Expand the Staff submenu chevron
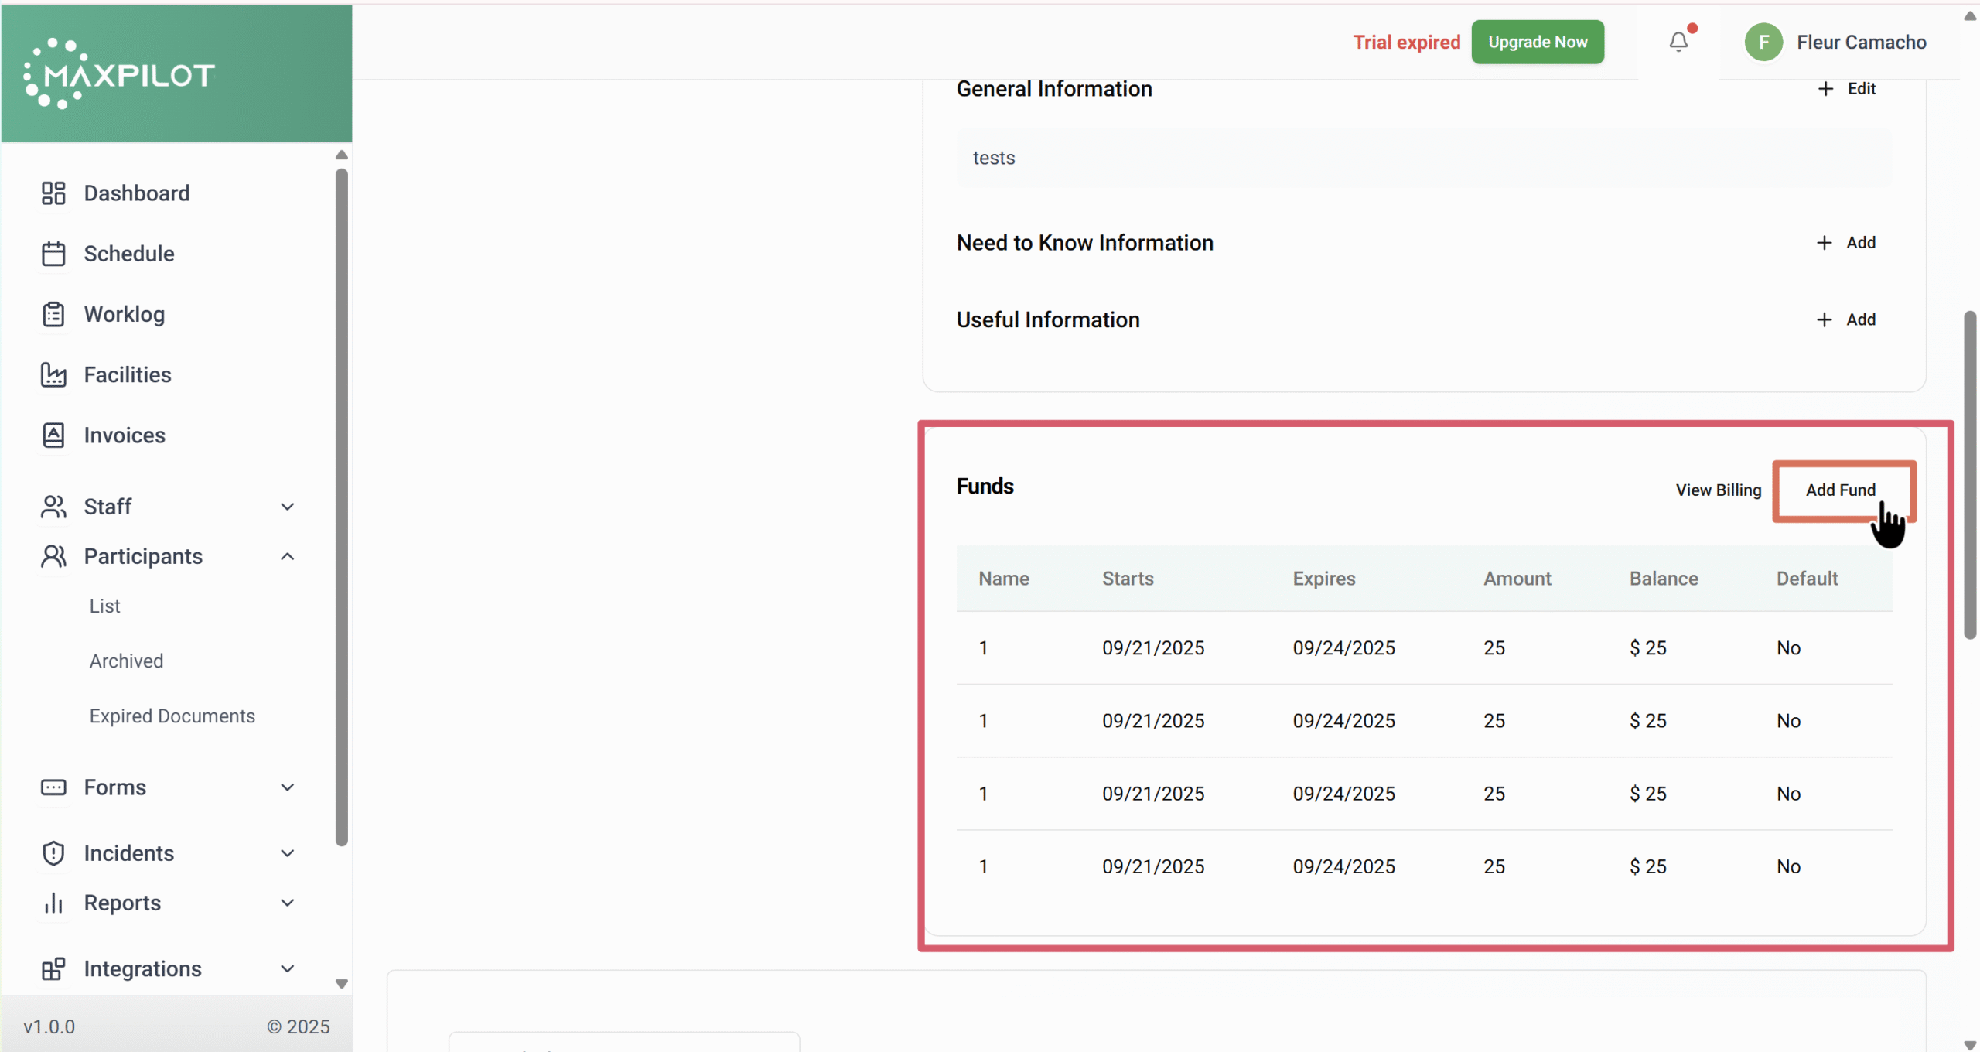The width and height of the screenshot is (1980, 1052). click(x=288, y=507)
